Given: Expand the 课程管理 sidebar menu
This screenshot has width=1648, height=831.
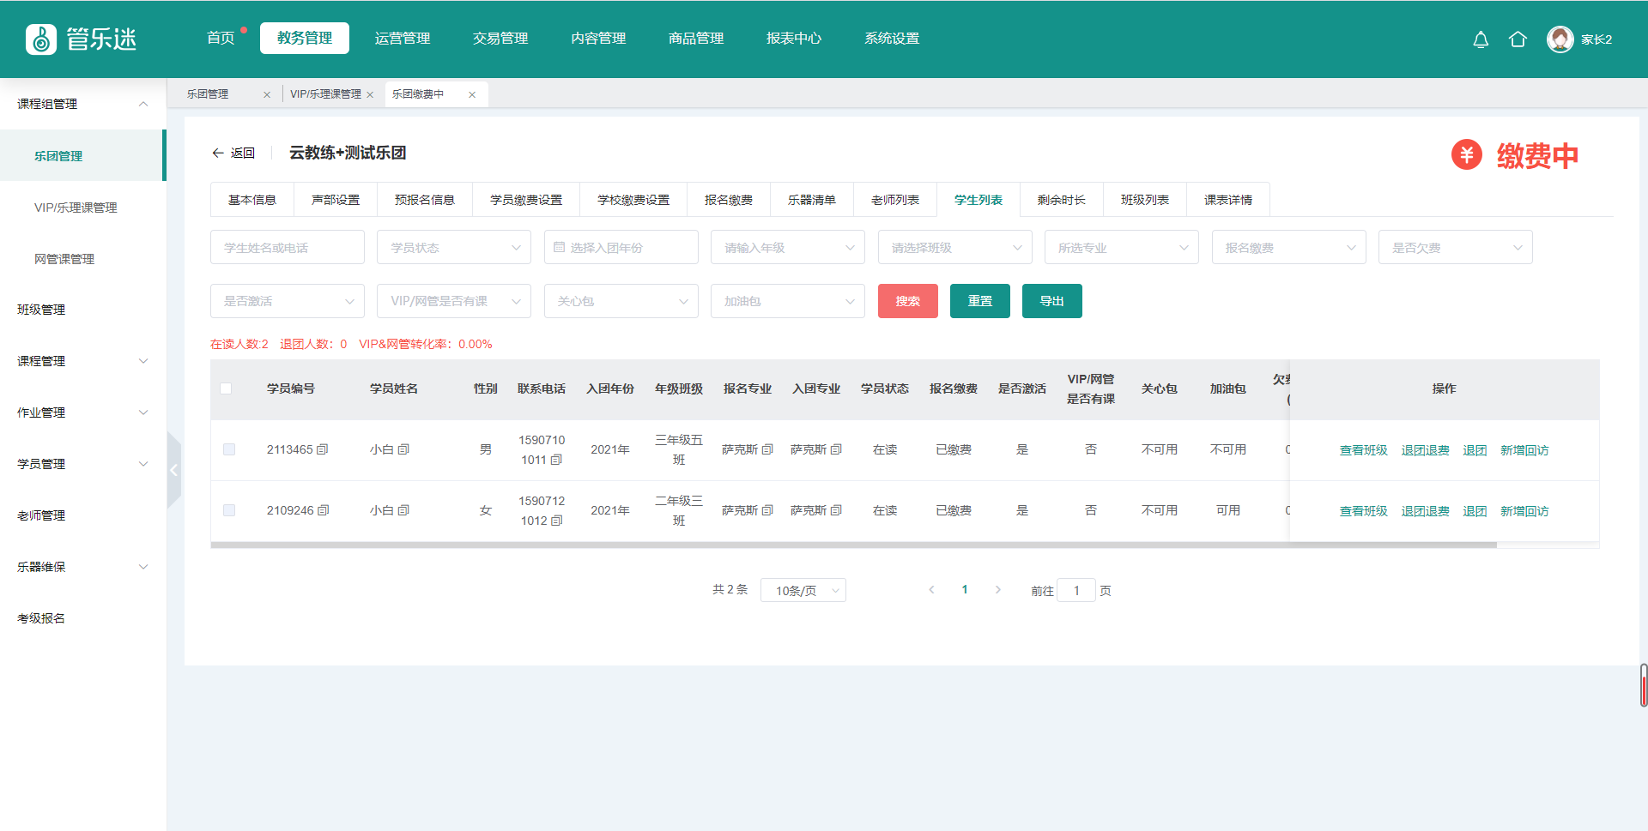Looking at the screenshot, I should pos(82,361).
